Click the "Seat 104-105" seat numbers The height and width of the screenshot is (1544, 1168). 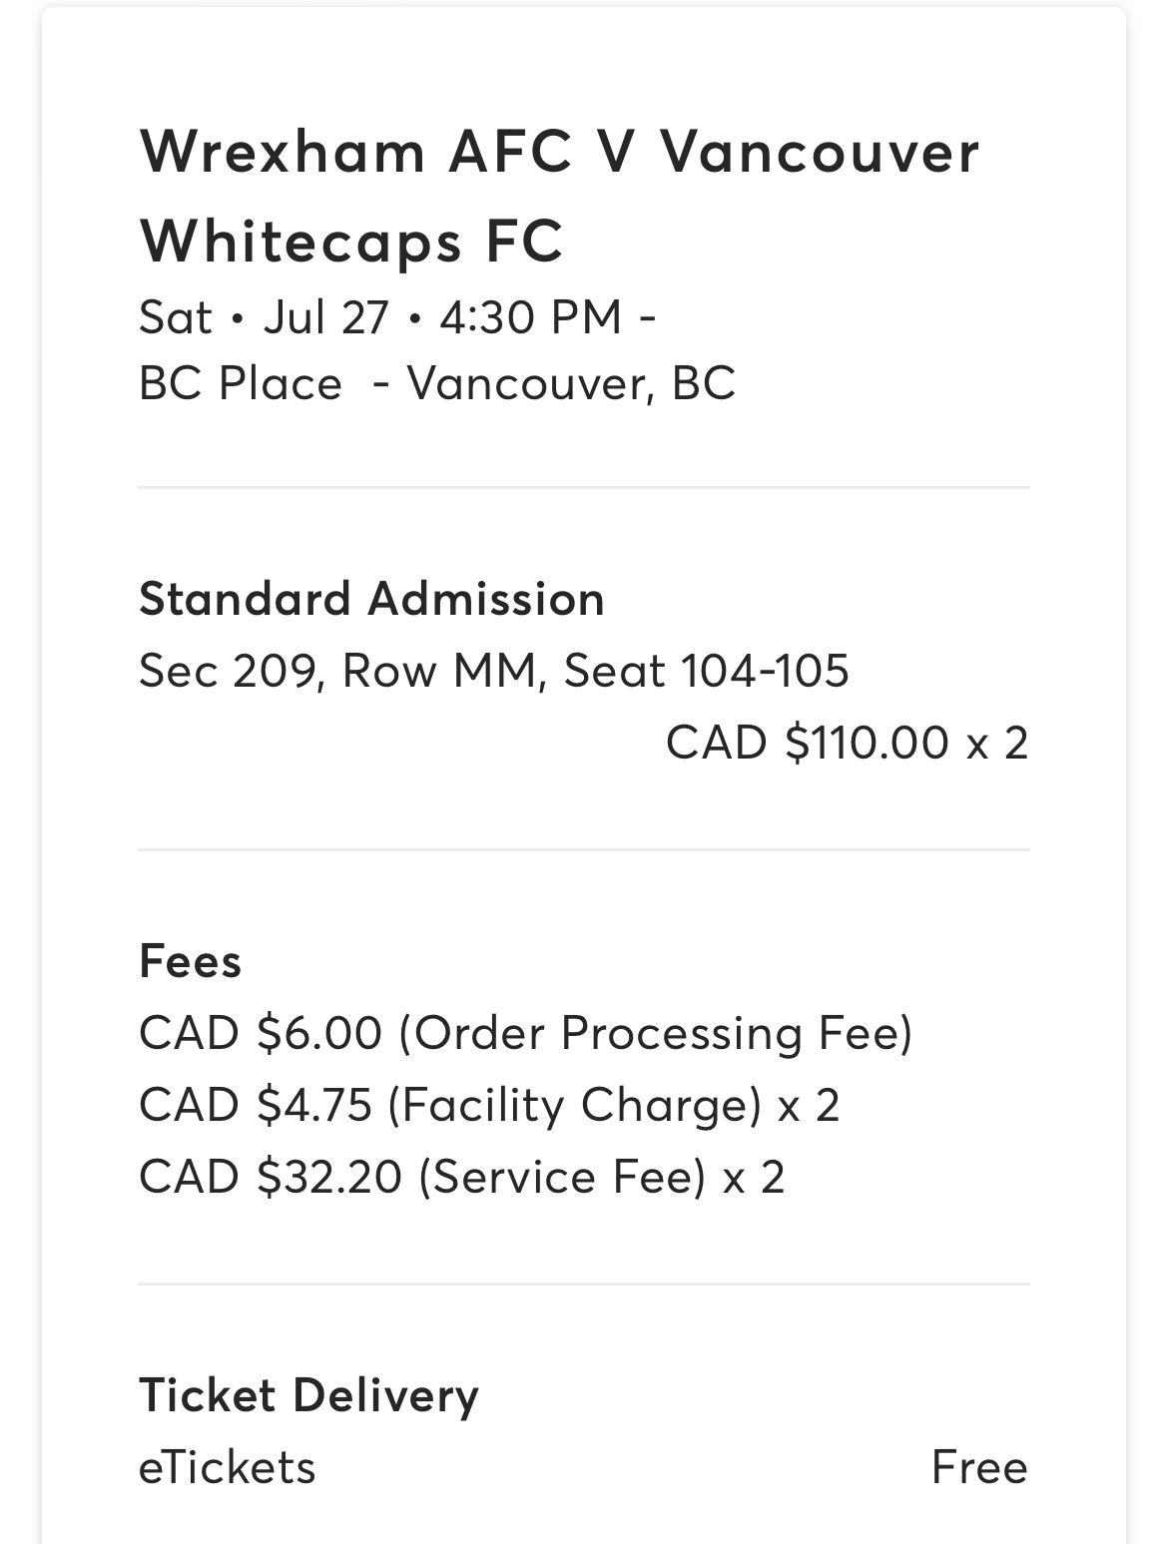click(706, 671)
